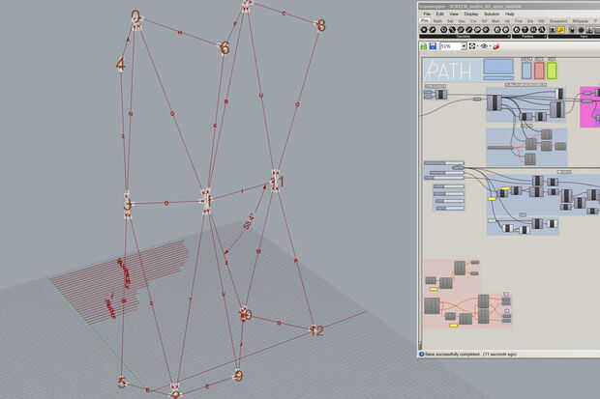Click the red Sketch marker icon
The height and width of the screenshot is (399, 600).
pyautogui.click(x=496, y=46)
